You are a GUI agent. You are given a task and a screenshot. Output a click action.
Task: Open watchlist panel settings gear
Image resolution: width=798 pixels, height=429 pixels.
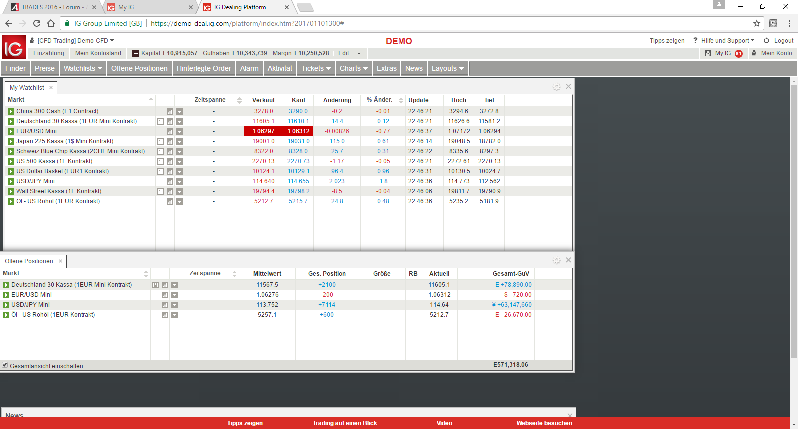pyautogui.click(x=557, y=87)
